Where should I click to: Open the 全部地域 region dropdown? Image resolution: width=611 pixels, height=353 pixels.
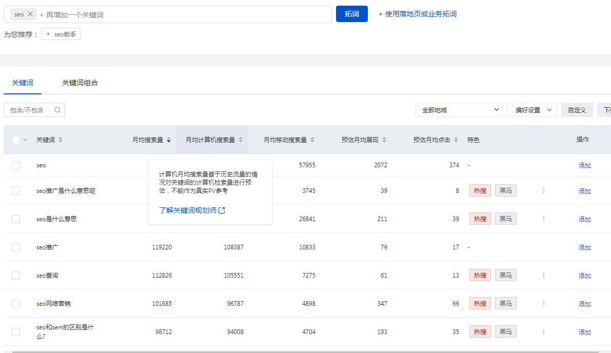coord(459,110)
